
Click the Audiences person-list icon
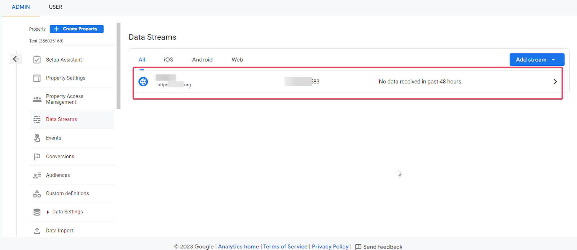click(x=37, y=175)
